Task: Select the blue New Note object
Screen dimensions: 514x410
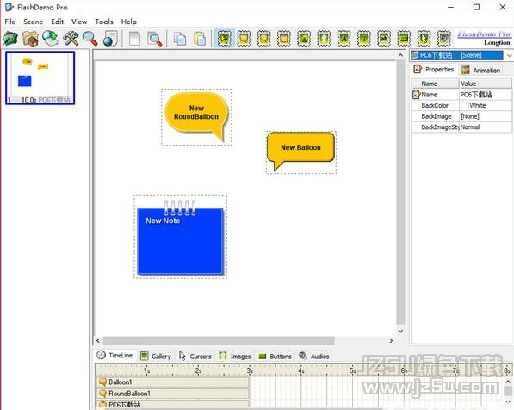Action: [x=180, y=237]
